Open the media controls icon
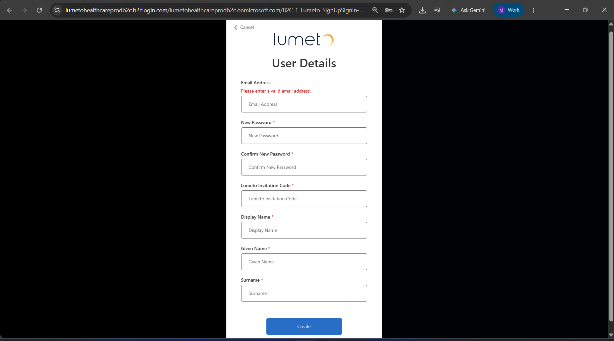Viewport: 614px width, 341px height. (x=438, y=10)
